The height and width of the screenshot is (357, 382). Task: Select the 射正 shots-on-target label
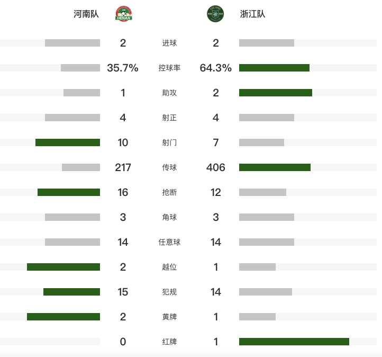[x=169, y=118]
